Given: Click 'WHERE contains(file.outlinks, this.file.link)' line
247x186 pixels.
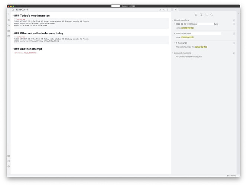Looking at the screenshot, I should click(x=36, y=41).
